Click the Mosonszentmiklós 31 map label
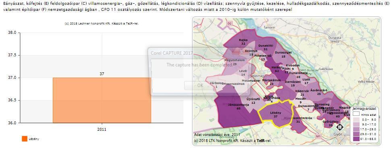Viewport: 391px width, 150px height. [298, 120]
